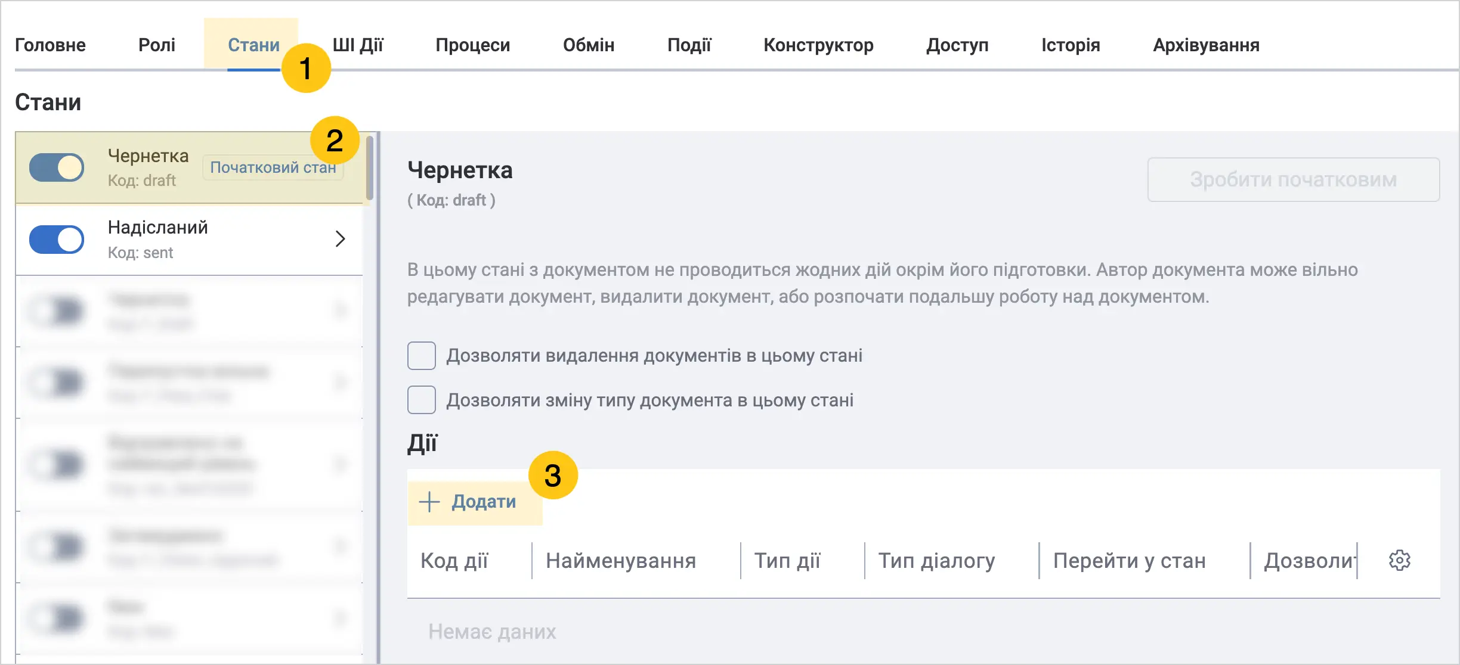The height and width of the screenshot is (665, 1460).
Task: Open the Обмін tab
Action: pos(589,45)
